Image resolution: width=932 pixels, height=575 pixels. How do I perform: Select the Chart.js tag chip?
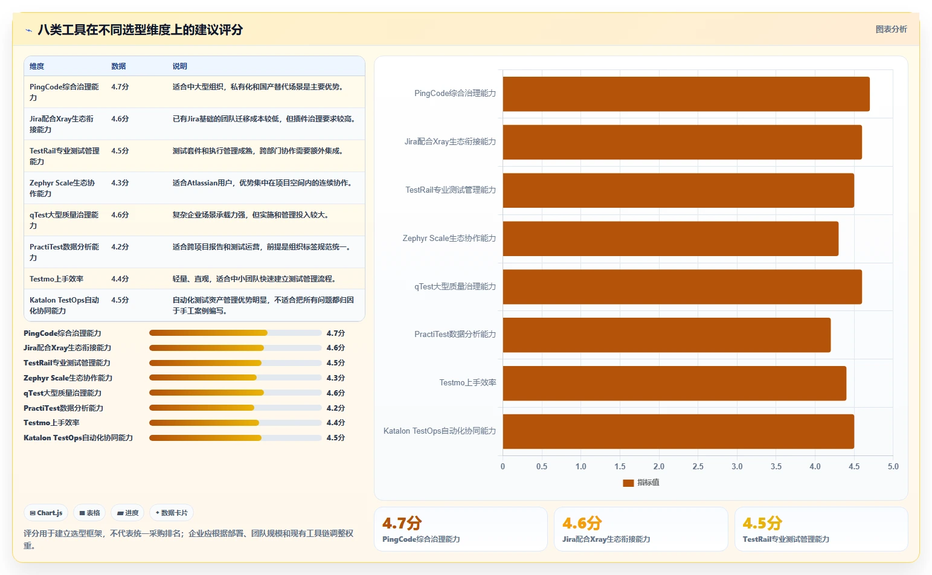[46, 513]
